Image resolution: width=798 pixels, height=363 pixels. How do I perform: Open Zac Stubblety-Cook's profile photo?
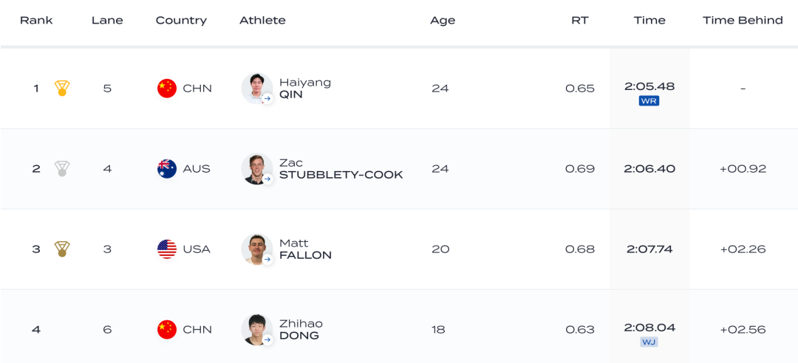tap(256, 169)
